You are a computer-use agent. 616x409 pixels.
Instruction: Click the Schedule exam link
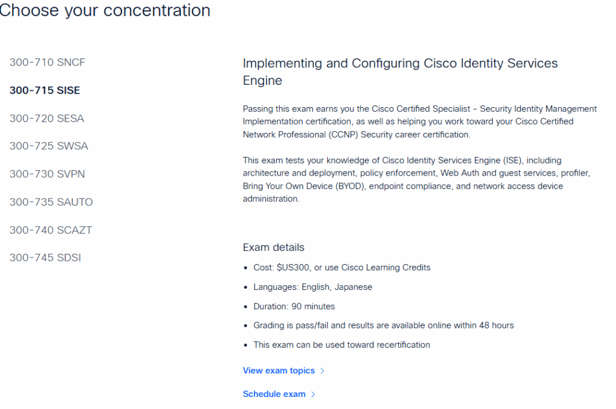pos(274,394)
